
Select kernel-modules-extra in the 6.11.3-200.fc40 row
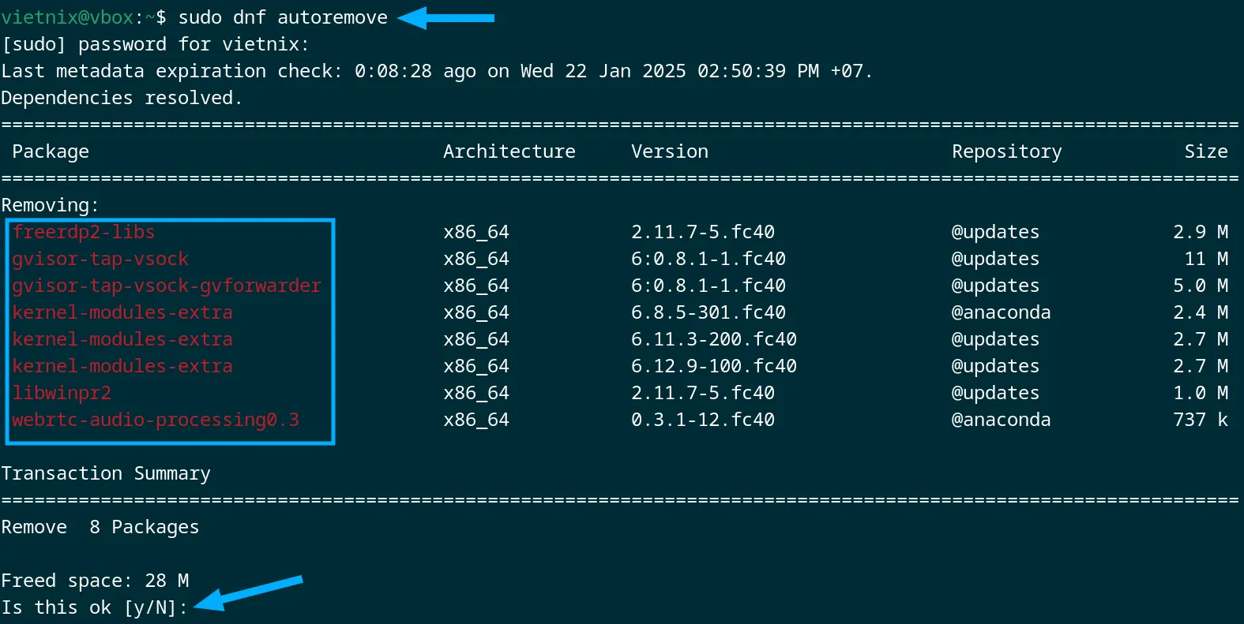[x=122, y=339]
